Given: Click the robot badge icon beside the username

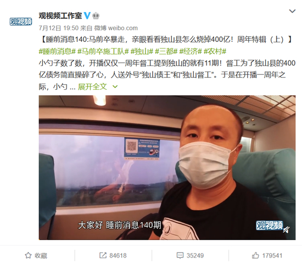Looking at the screenshot, I should click(x=96, y=15).
